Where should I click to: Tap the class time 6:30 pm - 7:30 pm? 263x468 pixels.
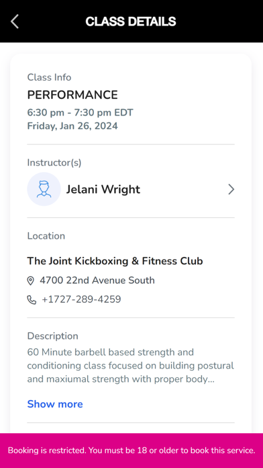[80, 112]
